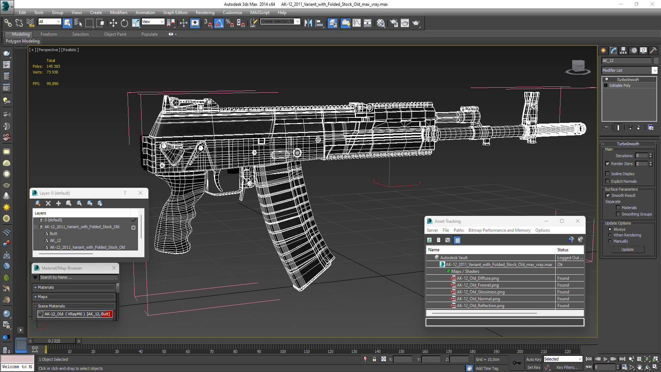
Task: Click the Iterations value field
Action: pos(642,156)
